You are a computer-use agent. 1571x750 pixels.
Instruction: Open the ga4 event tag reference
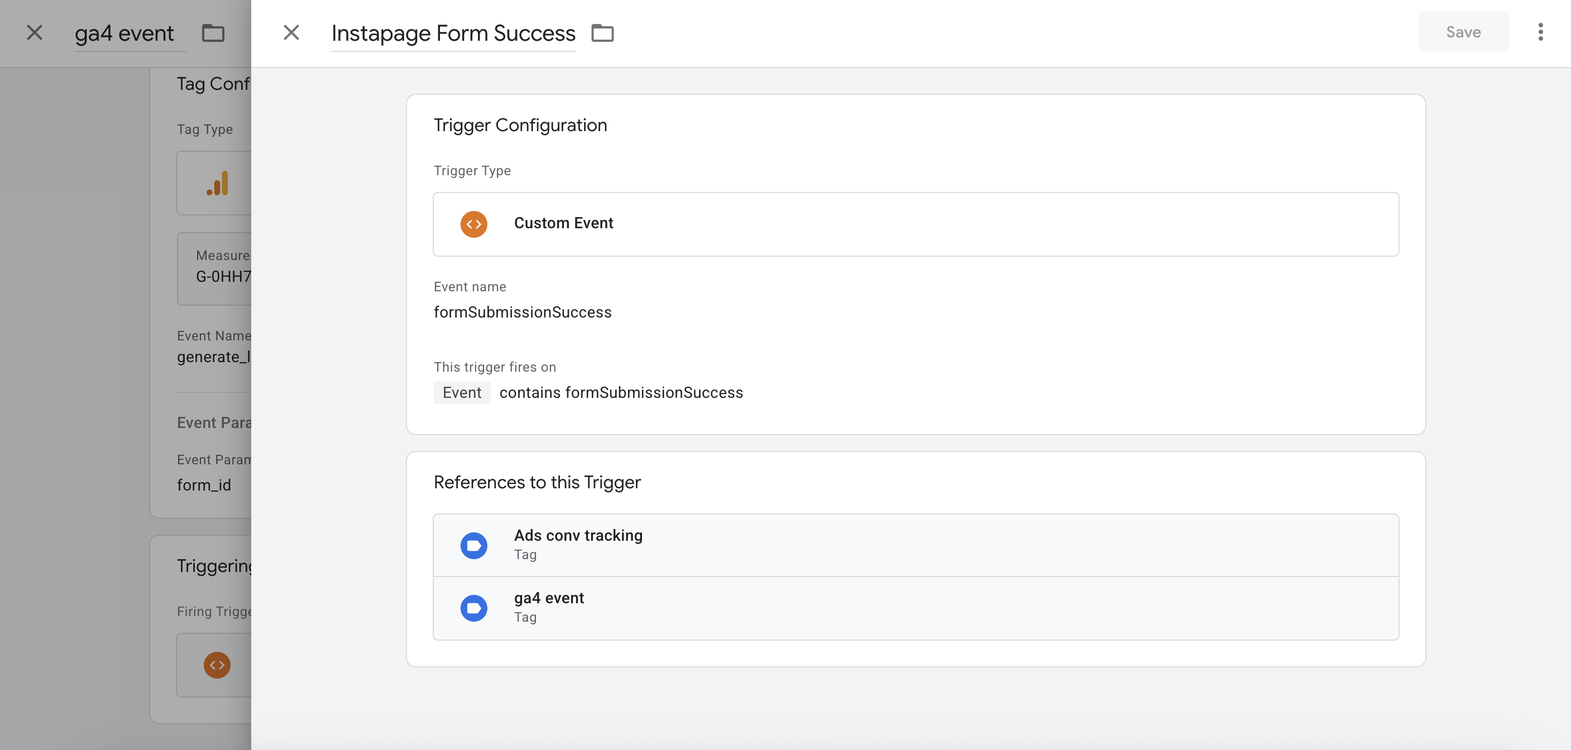pyautogui.click(x=915, y=607)
